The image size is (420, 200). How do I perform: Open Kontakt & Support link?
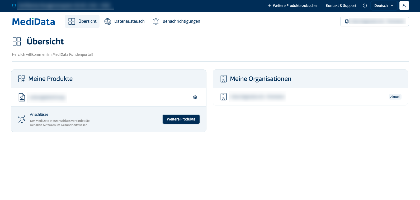tap(341, 6)
